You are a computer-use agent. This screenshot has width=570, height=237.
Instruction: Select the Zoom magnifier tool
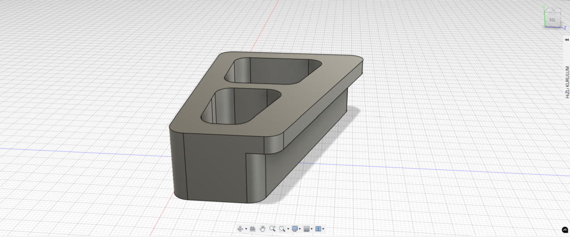coord(272,228)
